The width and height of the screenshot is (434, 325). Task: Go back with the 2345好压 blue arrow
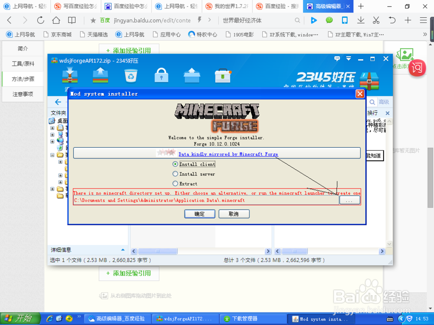(x=58, y=102)
